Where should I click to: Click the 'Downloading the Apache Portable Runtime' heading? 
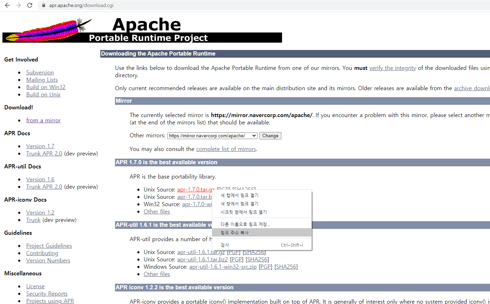158,53
